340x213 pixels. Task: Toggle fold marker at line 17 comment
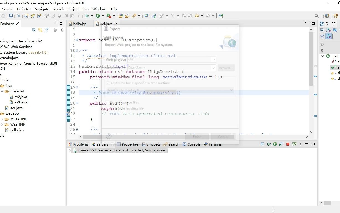pos(77,87)
